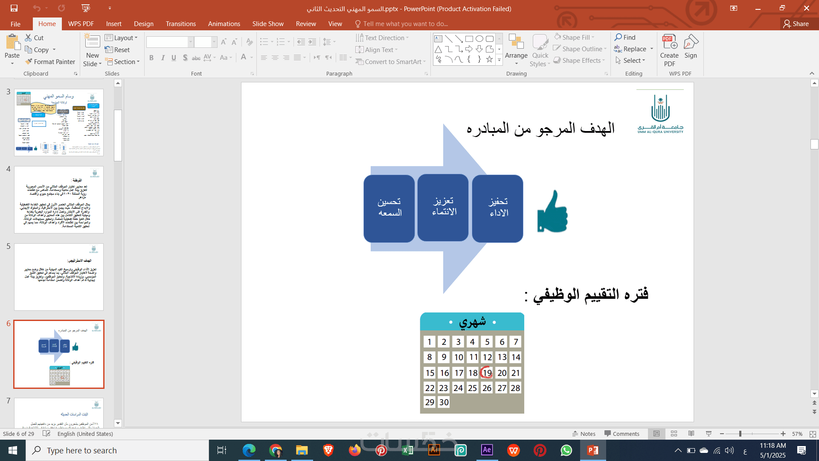Click the zoom slider handle

point(740,434)
